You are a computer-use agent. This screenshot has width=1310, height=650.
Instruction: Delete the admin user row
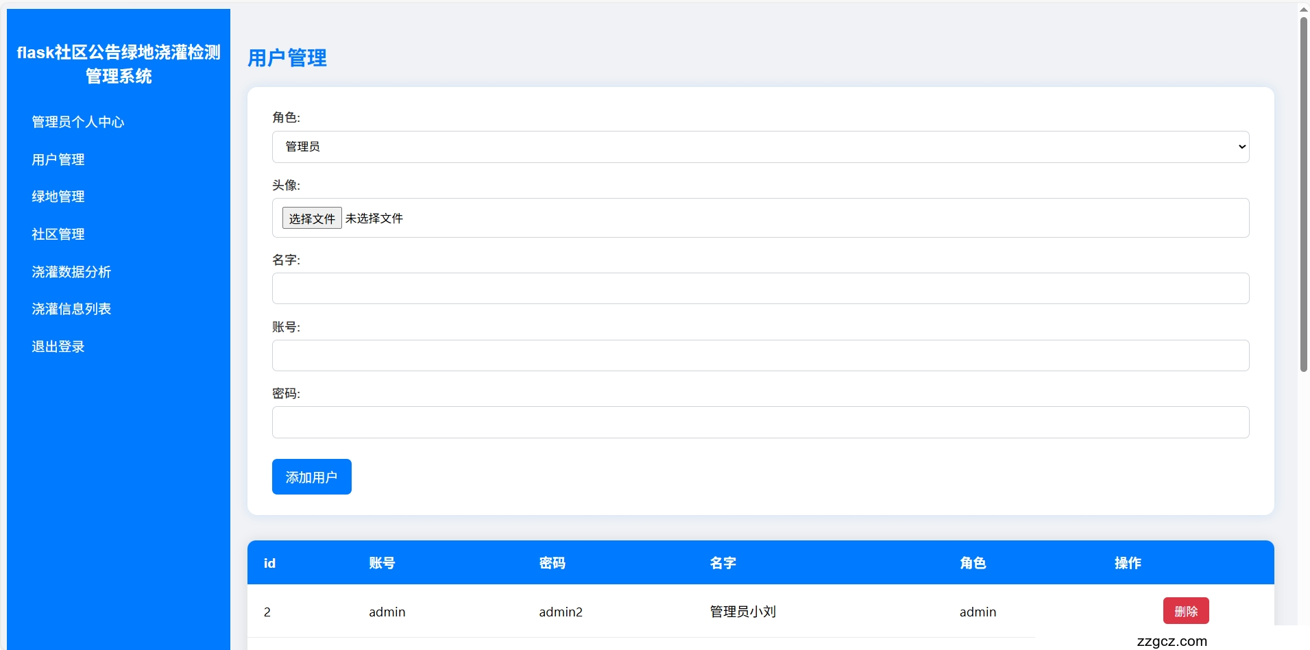pyautogui.click(x=1185, y=611)
